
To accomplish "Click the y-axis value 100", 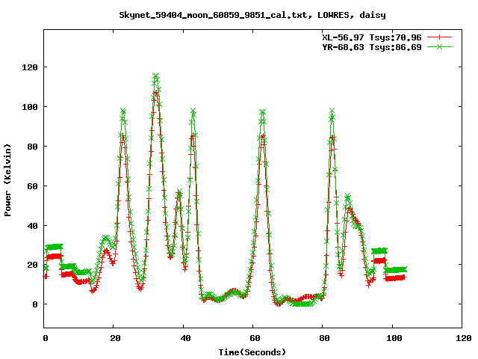I will click(x=30, y=107).
